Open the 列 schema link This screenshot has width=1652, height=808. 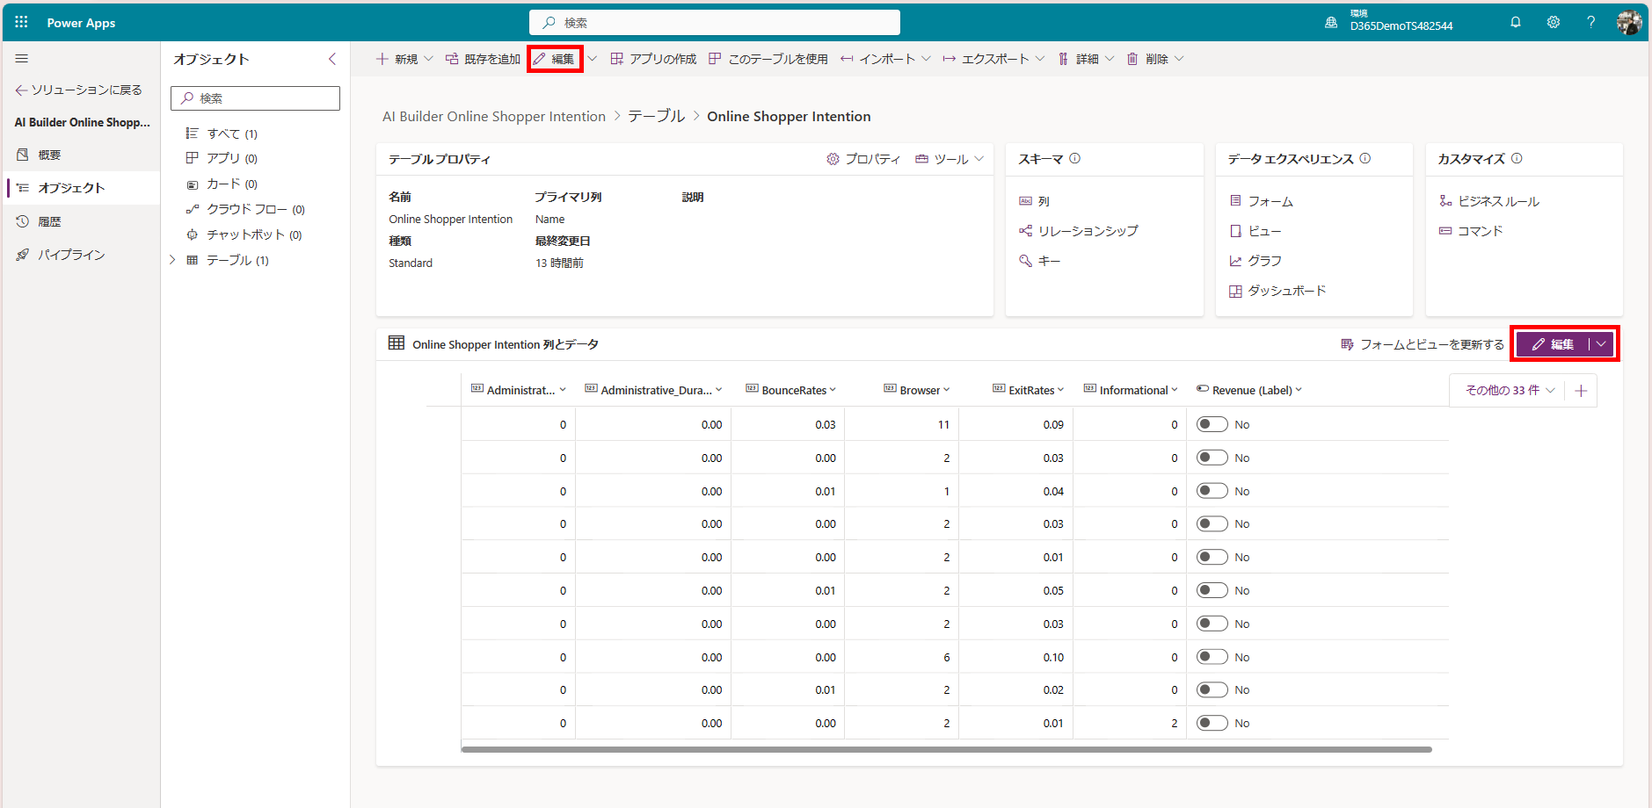click(x=1035, y=201)
